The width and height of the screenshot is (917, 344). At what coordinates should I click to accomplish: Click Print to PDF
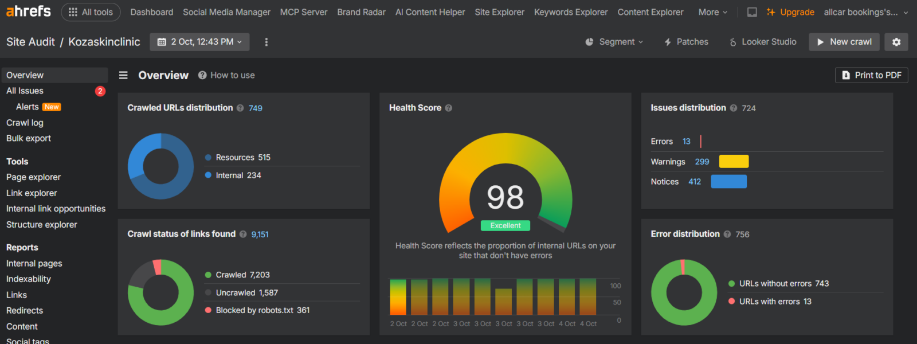(872, 75)
